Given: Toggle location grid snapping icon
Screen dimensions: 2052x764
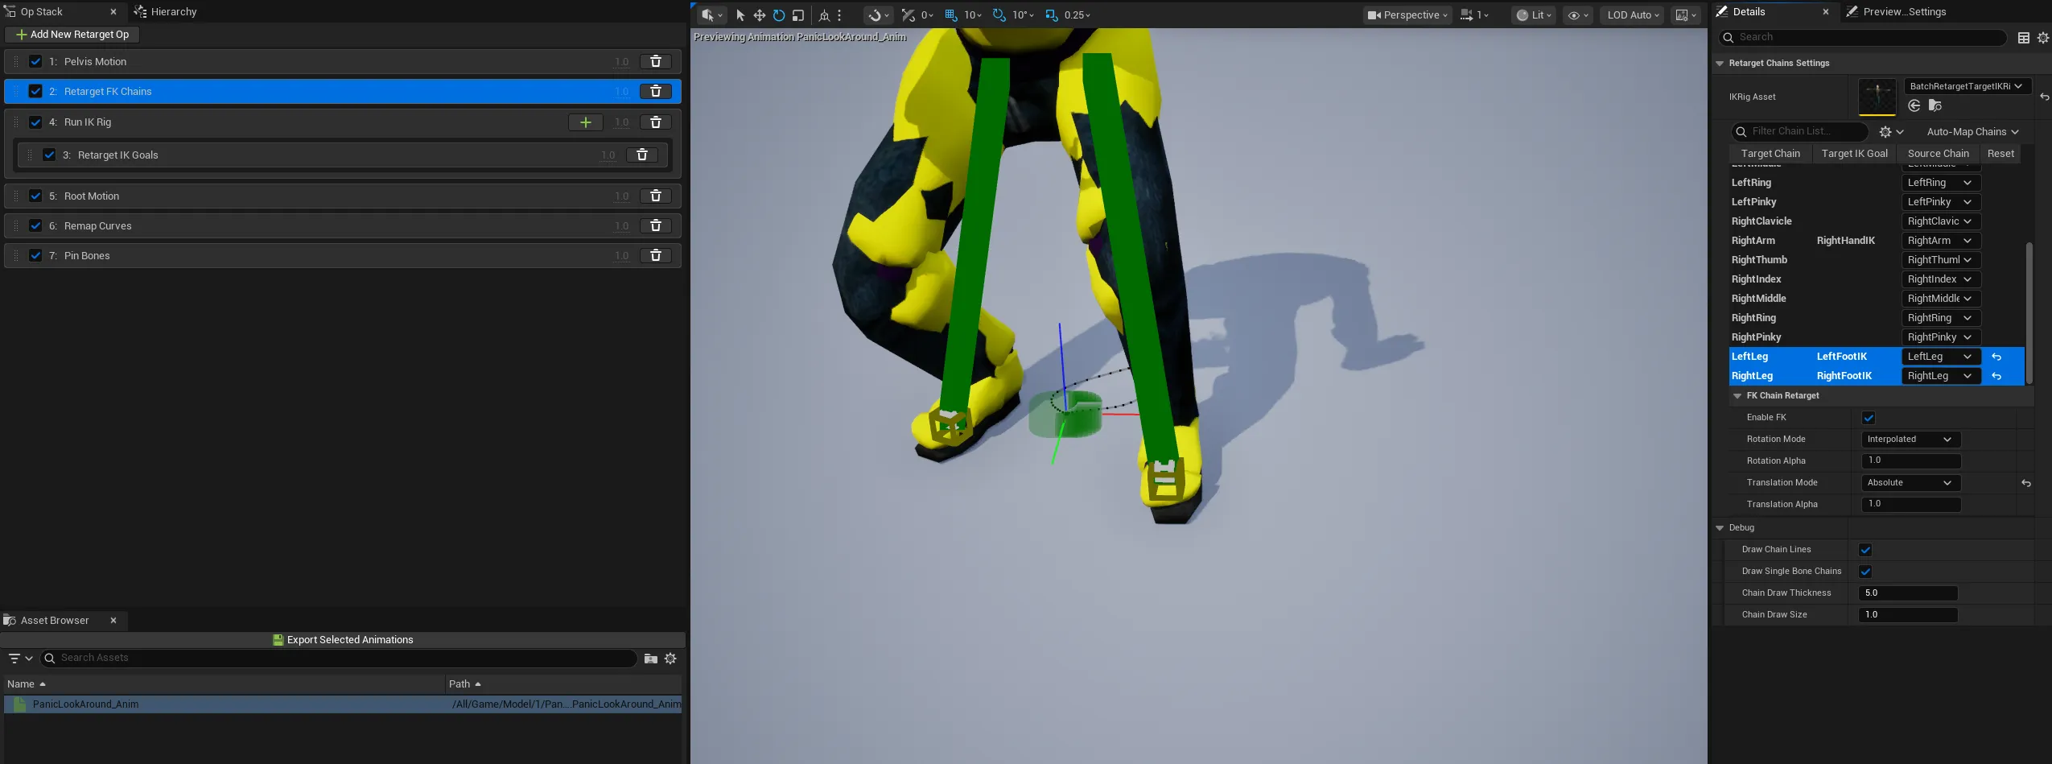Looking at the screenshot, I should 951,15.
